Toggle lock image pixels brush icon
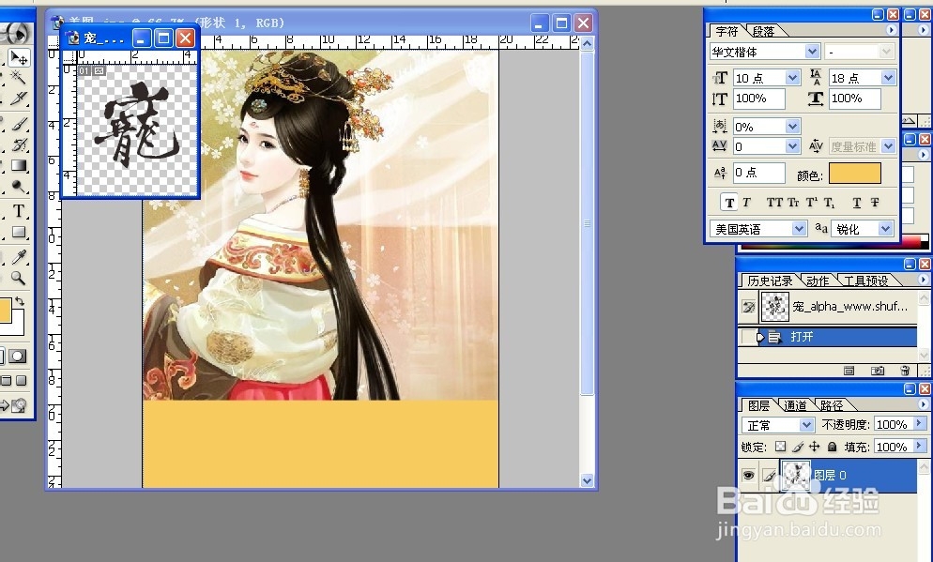933x562 pixels. click(x=798, y=447)
